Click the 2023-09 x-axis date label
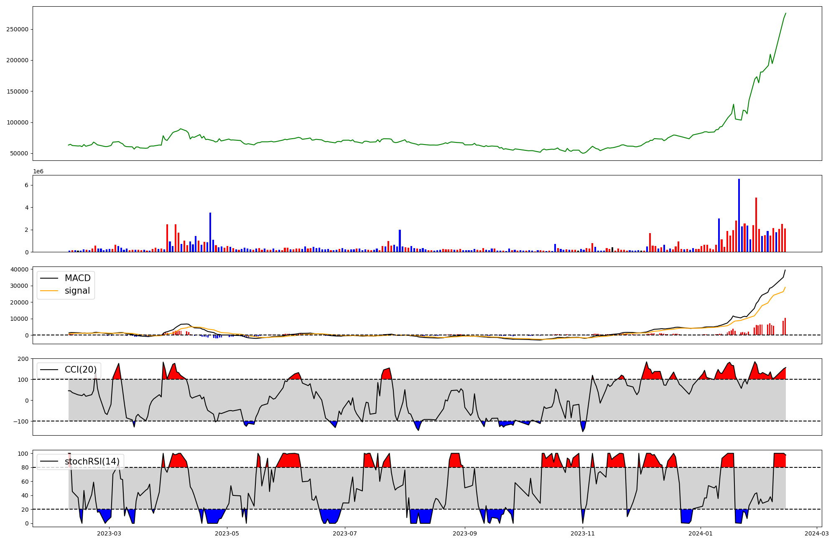Image resolution: width=836 pixels, height=543 pixels. pyautogui.click(x=465, y=533)
